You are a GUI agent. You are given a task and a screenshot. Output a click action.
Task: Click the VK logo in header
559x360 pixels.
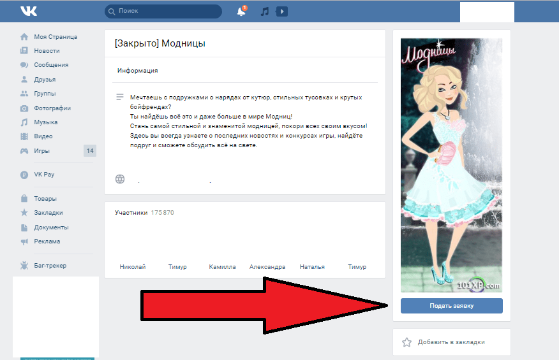click(29, 11)
